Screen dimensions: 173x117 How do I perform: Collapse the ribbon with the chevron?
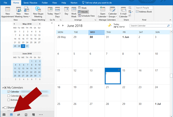point(170,20)
